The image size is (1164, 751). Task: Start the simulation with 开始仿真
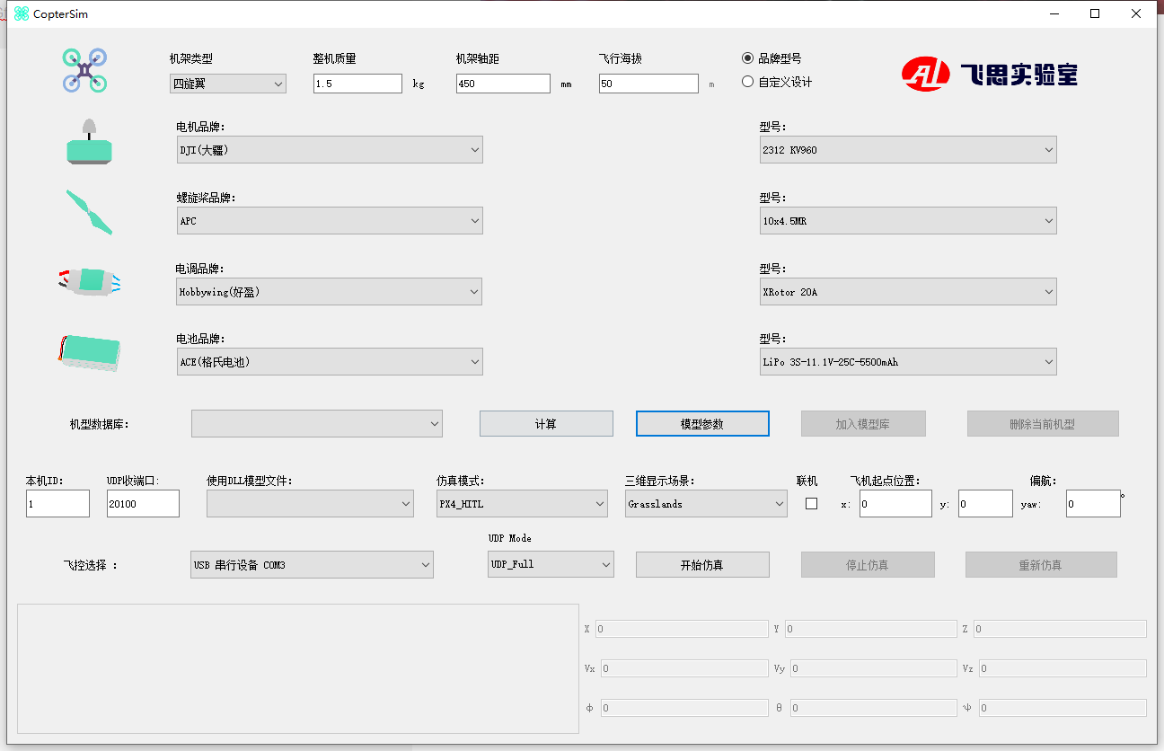pyautogui.click(x=702, y=564)
